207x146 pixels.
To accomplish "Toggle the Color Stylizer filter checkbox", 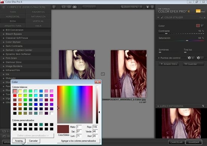I will click(x=162, y=17).
